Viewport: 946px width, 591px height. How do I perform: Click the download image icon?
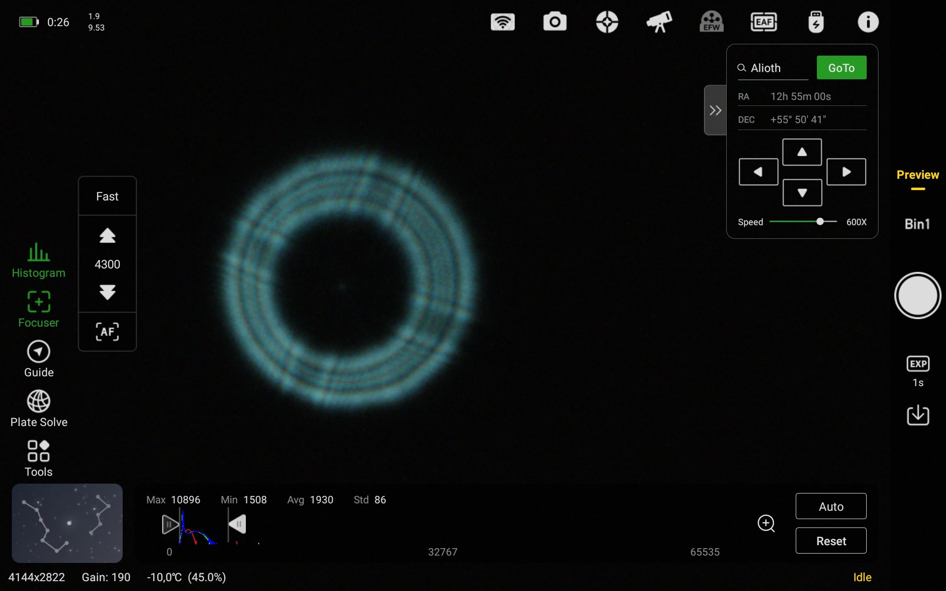917,415
